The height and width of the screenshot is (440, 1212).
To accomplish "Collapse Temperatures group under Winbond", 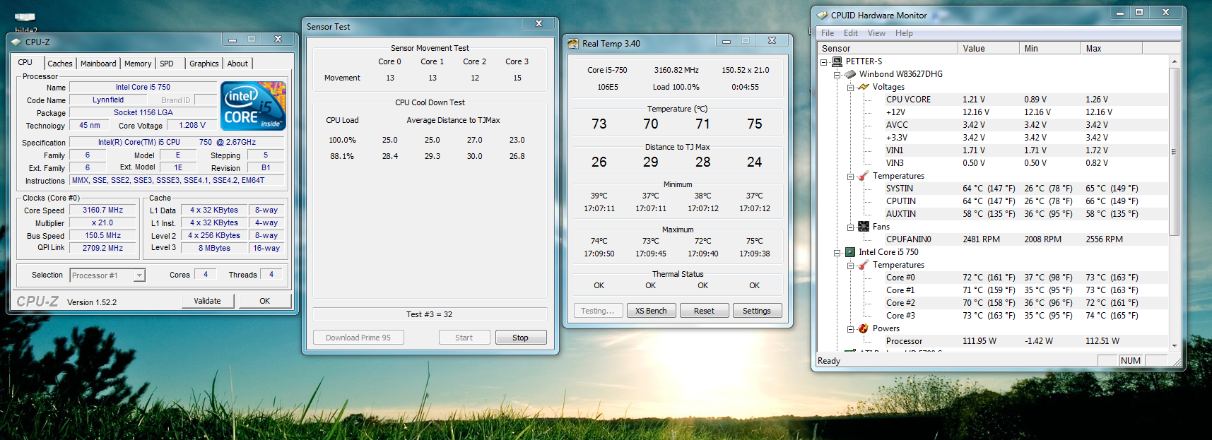I will pos(850,177).
